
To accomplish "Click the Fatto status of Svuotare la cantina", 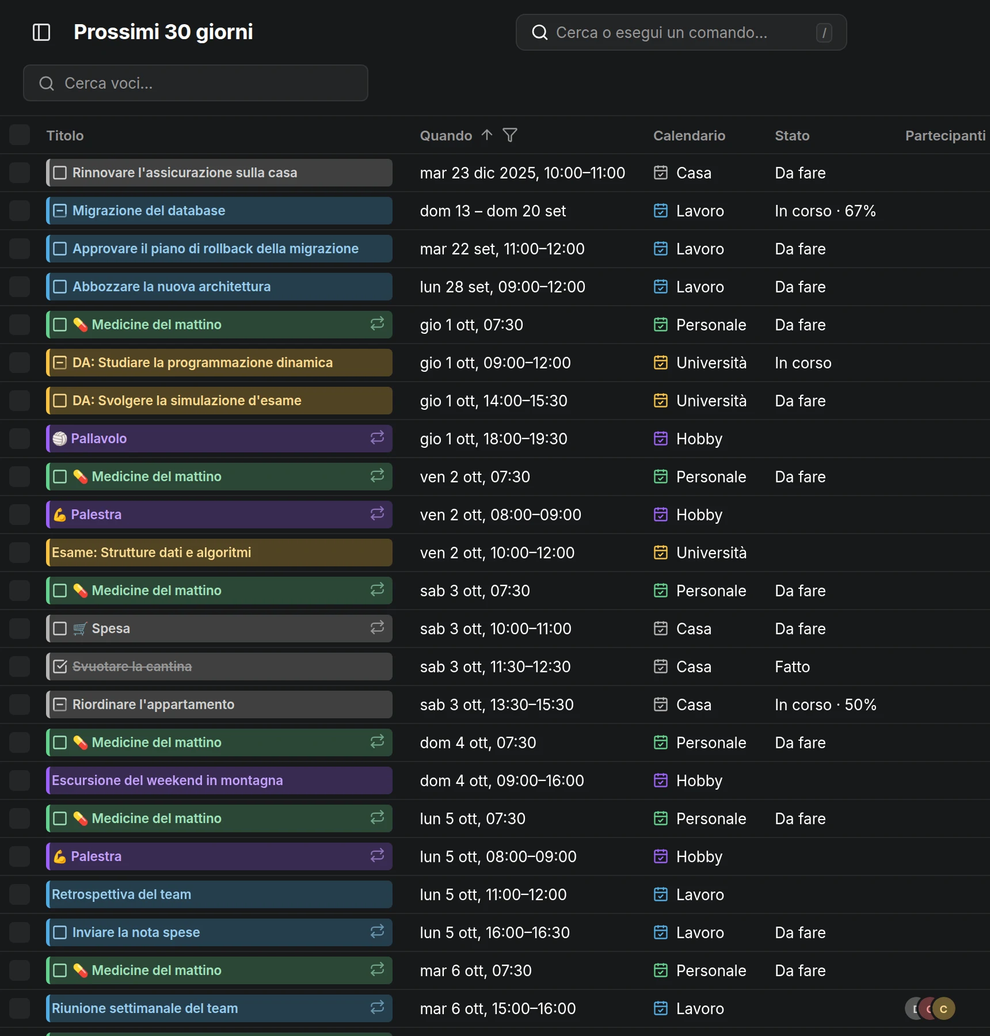I will click(x=792, y=666).
